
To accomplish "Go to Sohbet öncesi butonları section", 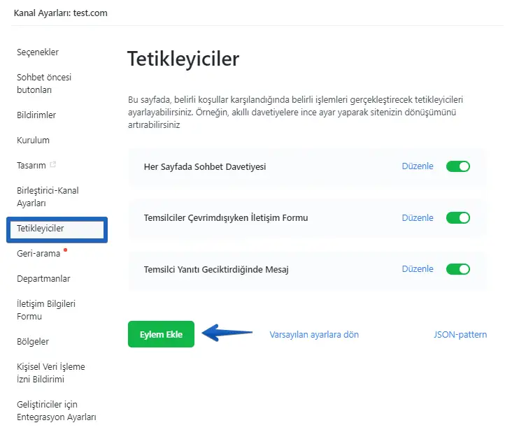I will pos(43,84).
